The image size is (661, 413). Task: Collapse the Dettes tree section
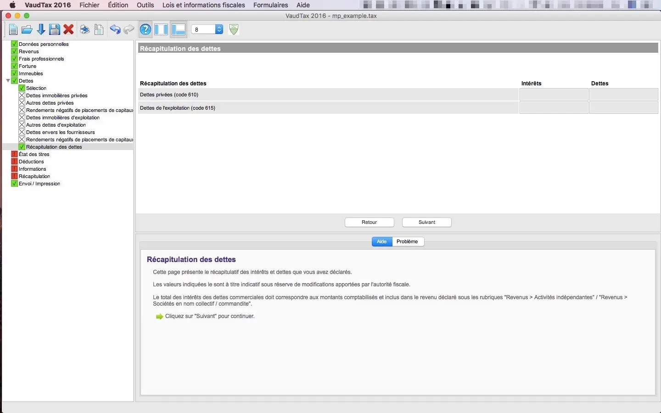pyautogui.click(x=8, y=81)
